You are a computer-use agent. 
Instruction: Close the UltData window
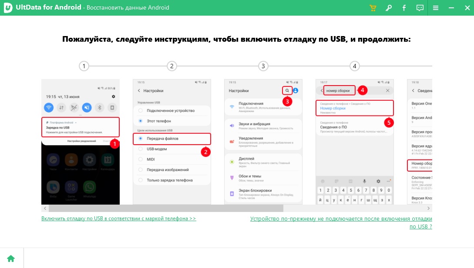pos(467,8)
